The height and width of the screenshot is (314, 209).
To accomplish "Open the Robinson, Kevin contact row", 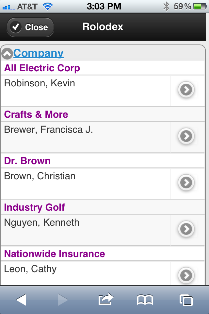I will (x=86, y=91).
